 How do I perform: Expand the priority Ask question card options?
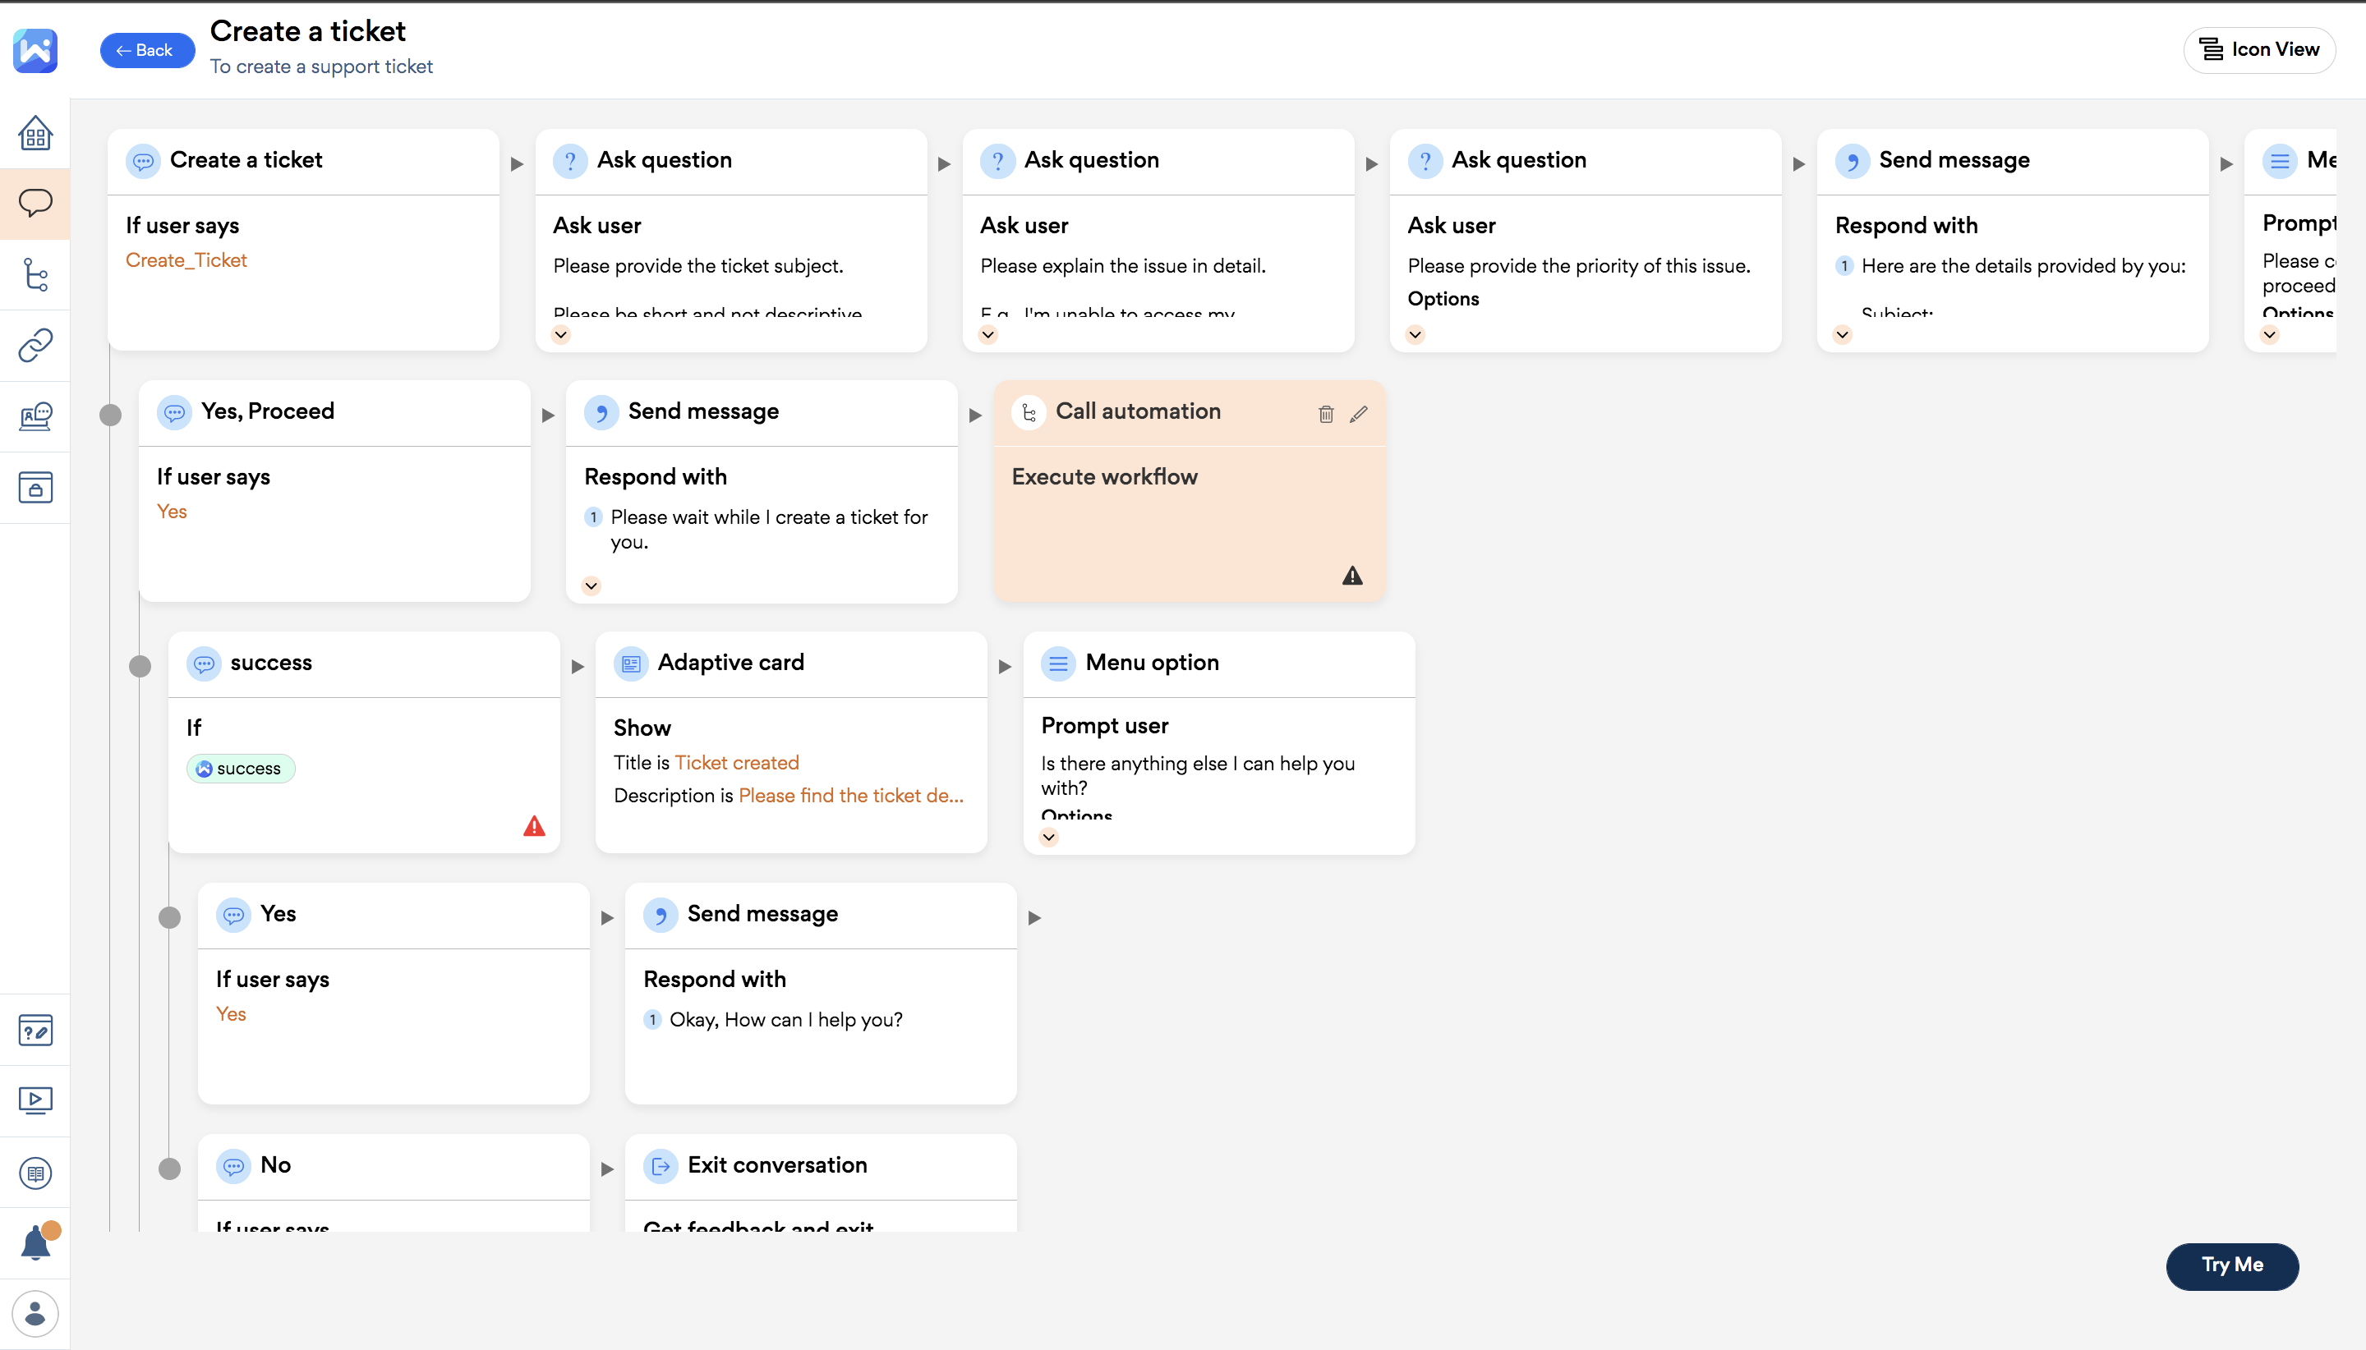(1415, 335)
